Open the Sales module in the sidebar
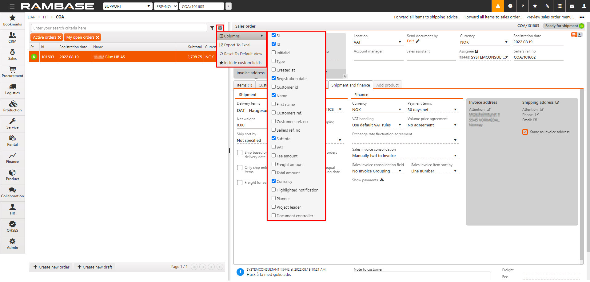Image resolution: width=590 pixels, height=282 pixels. coord(12,55)
